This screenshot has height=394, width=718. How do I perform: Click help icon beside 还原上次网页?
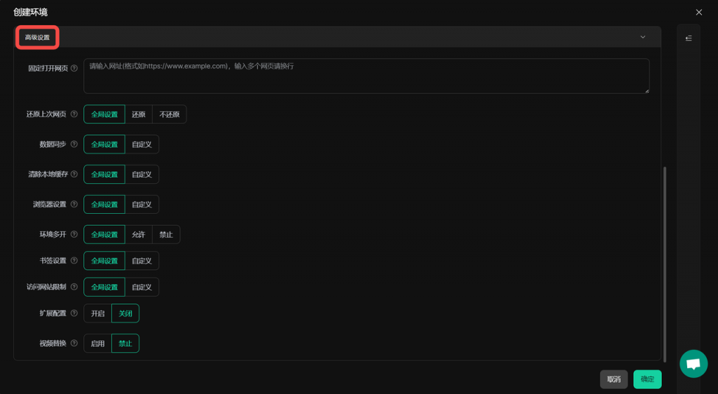[74, 114]
